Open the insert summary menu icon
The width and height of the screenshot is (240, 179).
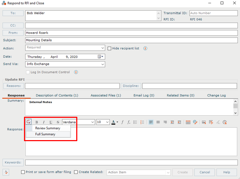pos(29,122)
